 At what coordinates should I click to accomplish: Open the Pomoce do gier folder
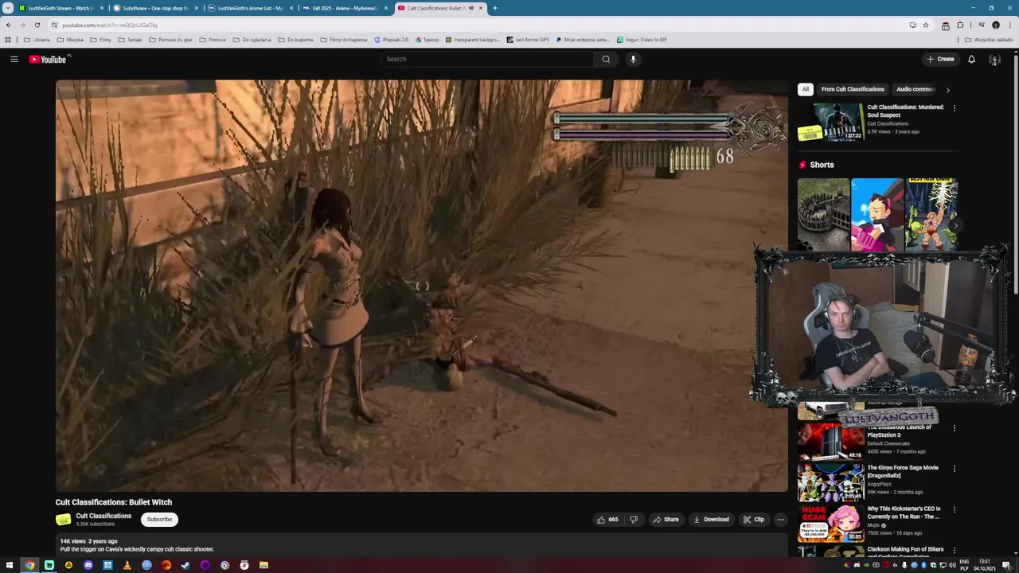[170, 39]
